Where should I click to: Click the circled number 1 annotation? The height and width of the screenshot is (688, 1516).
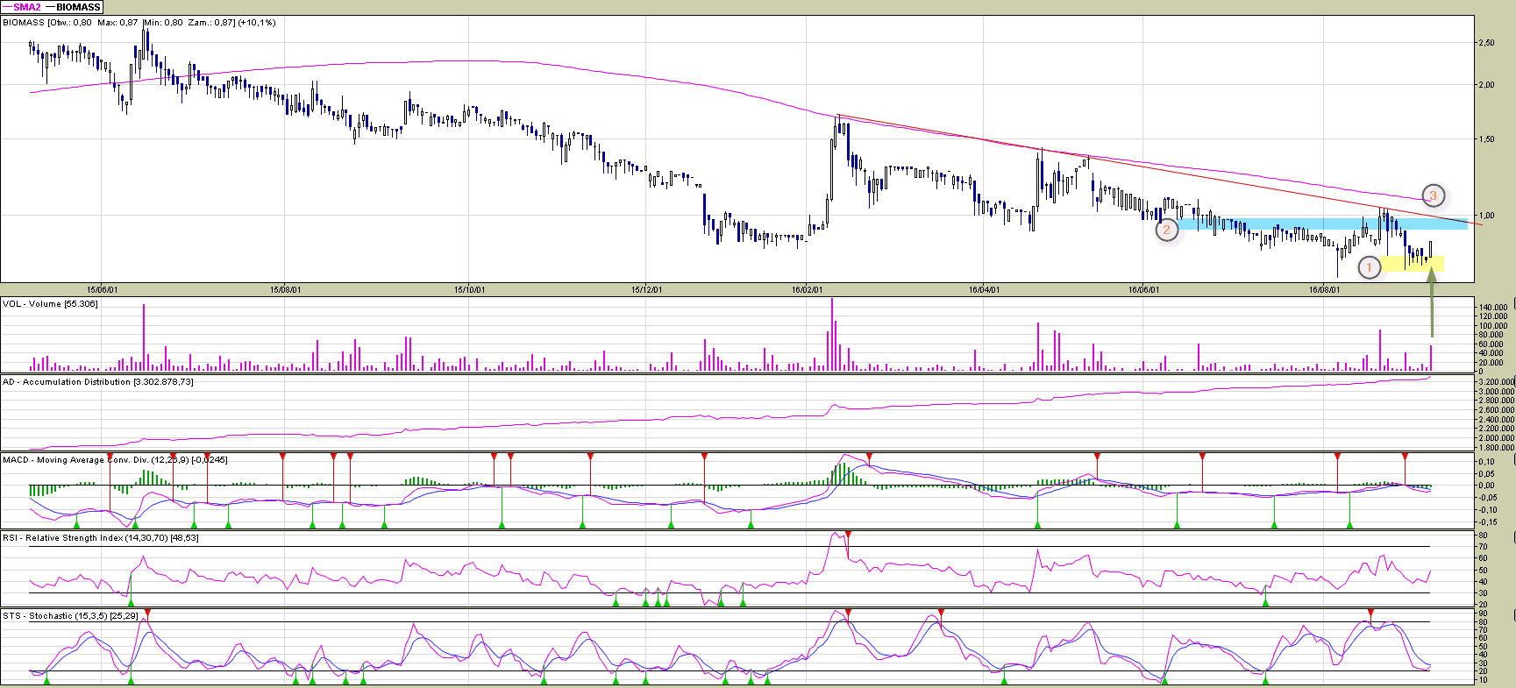pyautogui.click(x=1369, y=267)
